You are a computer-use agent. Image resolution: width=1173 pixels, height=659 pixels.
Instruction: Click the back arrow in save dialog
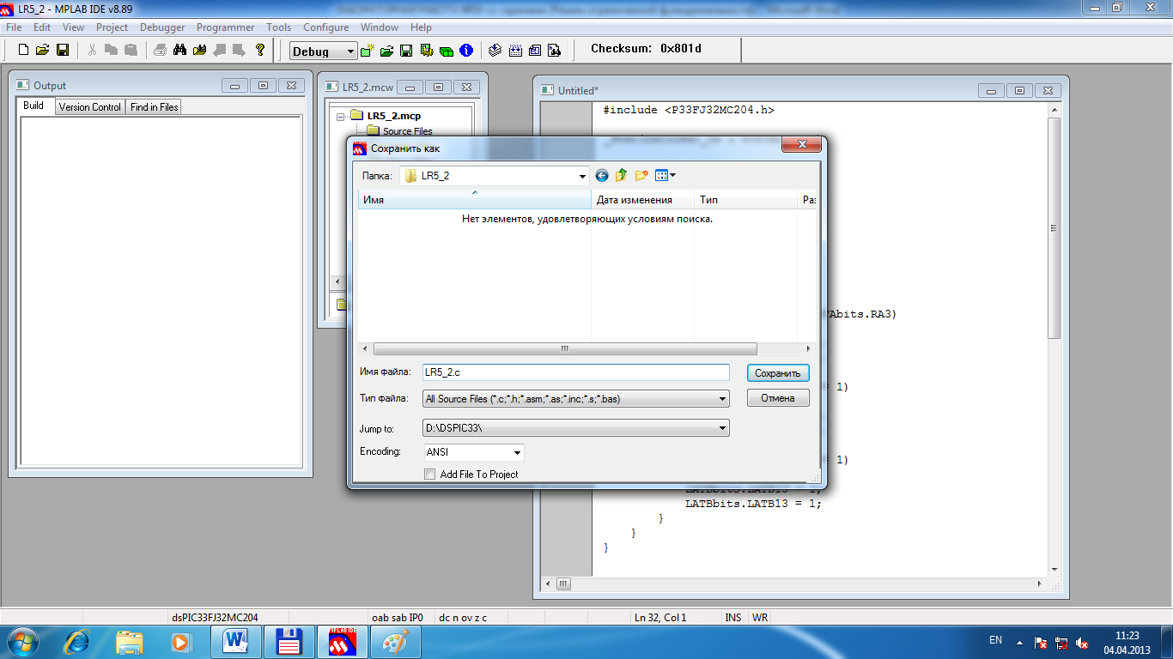pyautogui.click(x=602, y=175)
